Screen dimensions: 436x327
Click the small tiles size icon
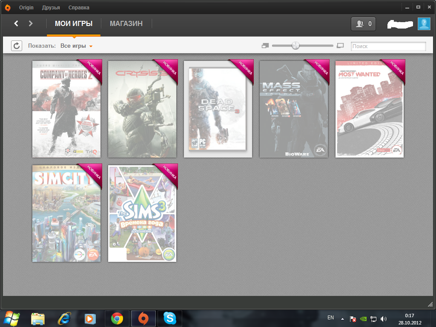pos(265,46)
